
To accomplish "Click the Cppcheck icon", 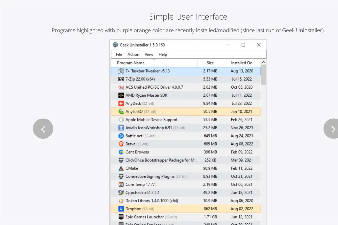I will coord(121,192).
